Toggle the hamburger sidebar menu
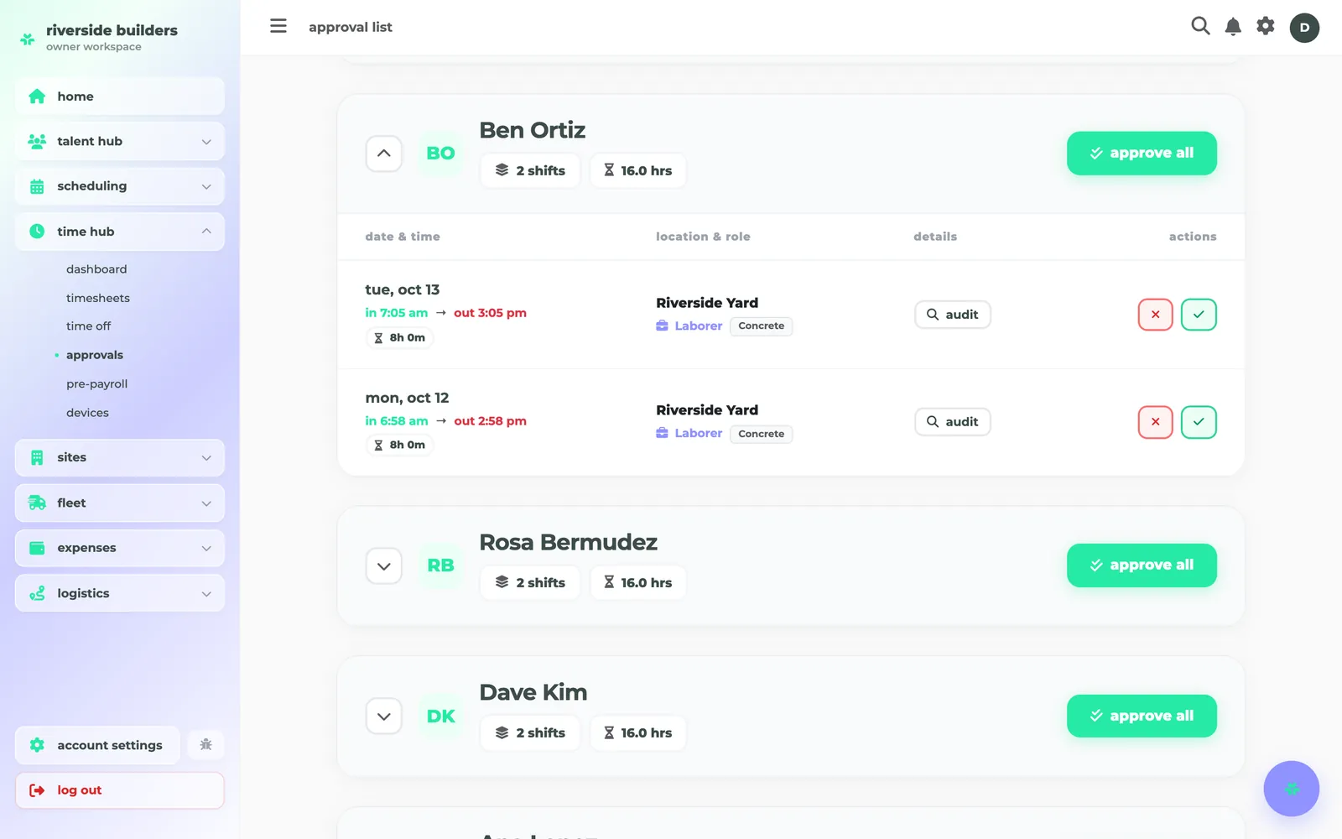This screenshot has height=839, width=1342. click(x=278, y=26)
